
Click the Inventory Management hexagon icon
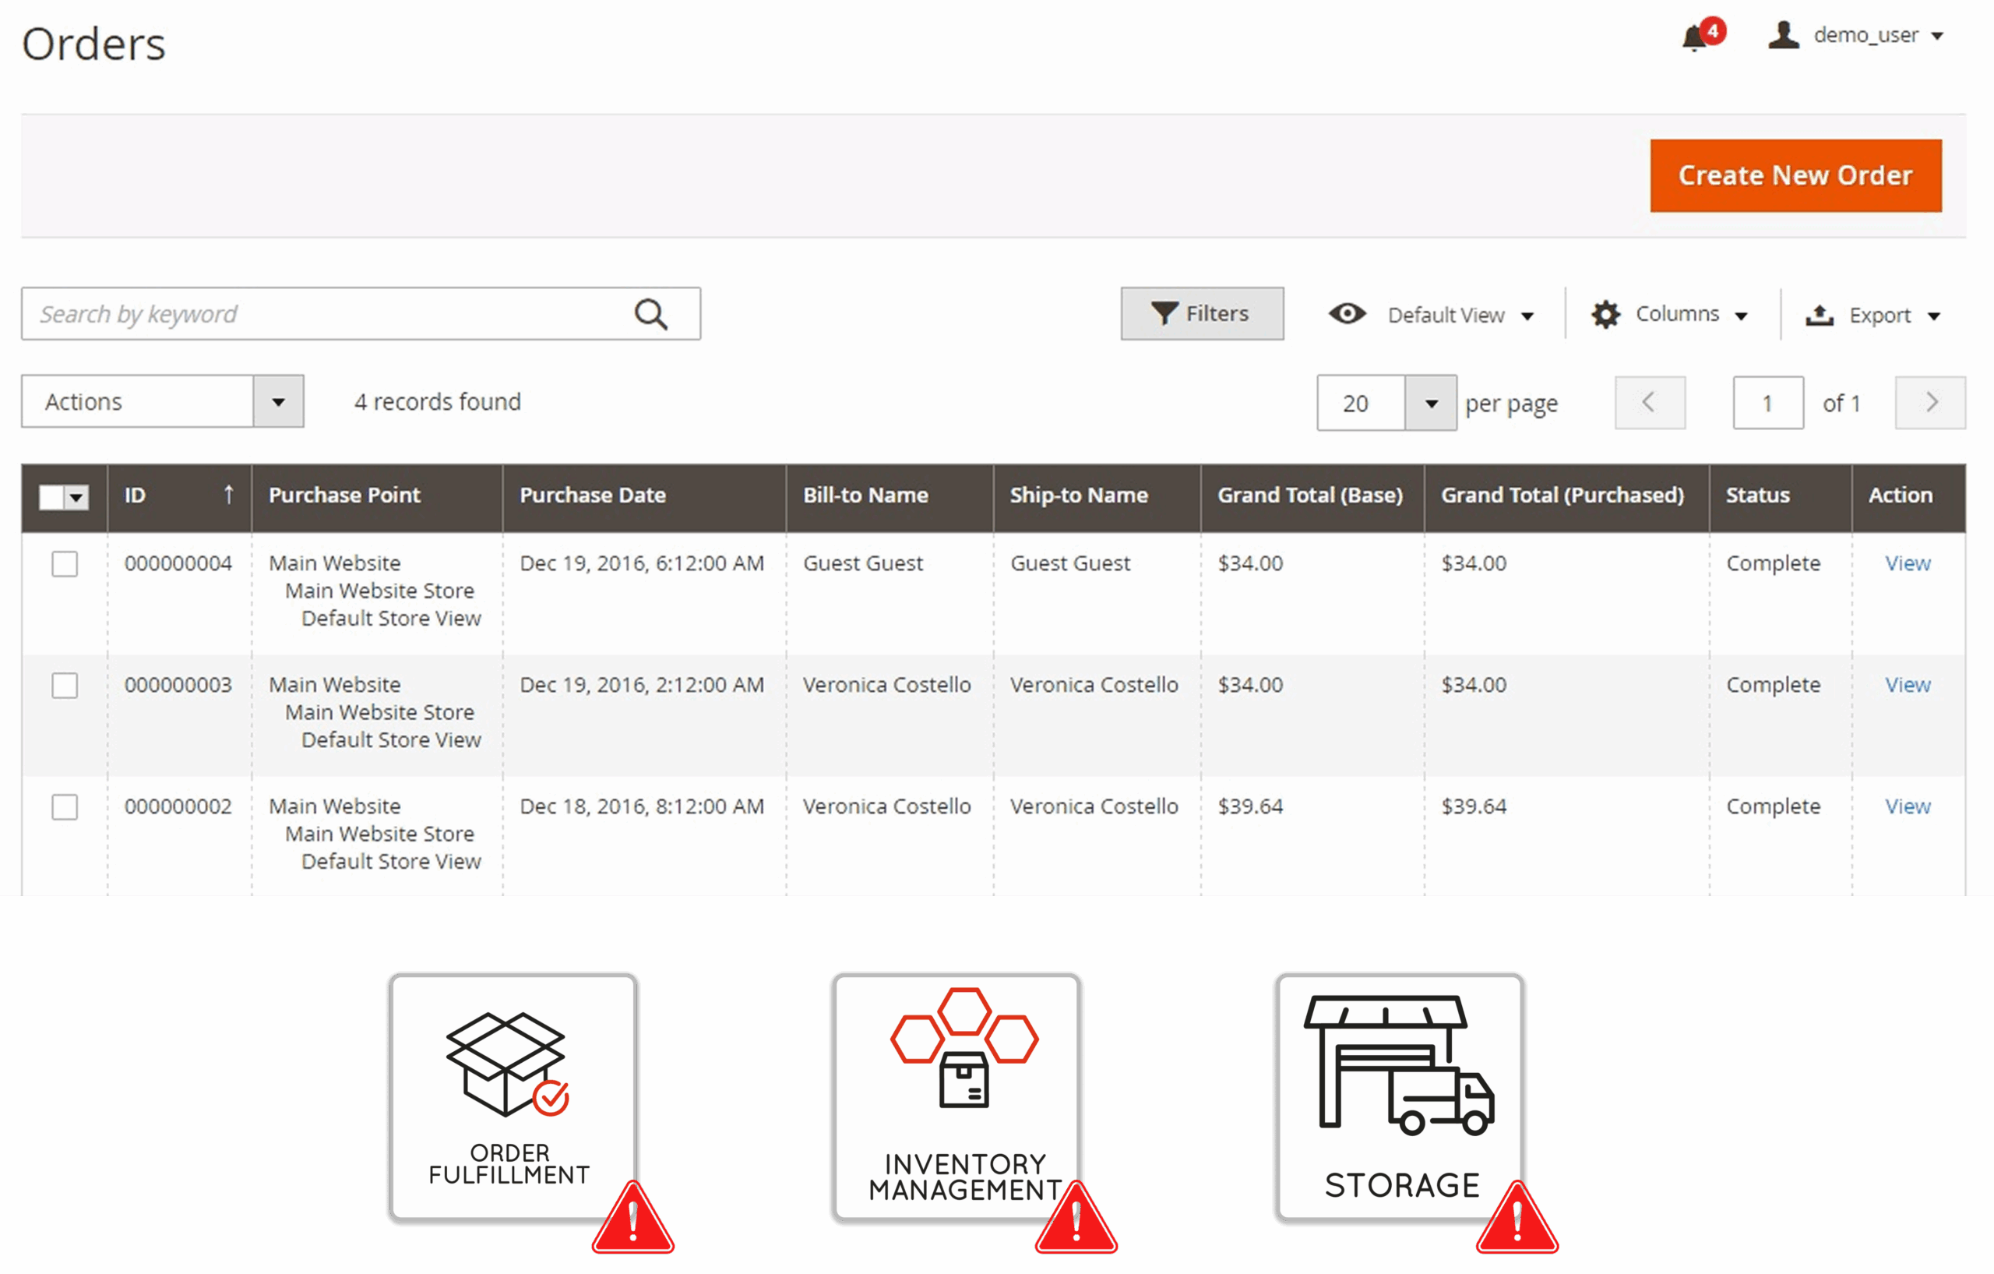coord(964,1046)
